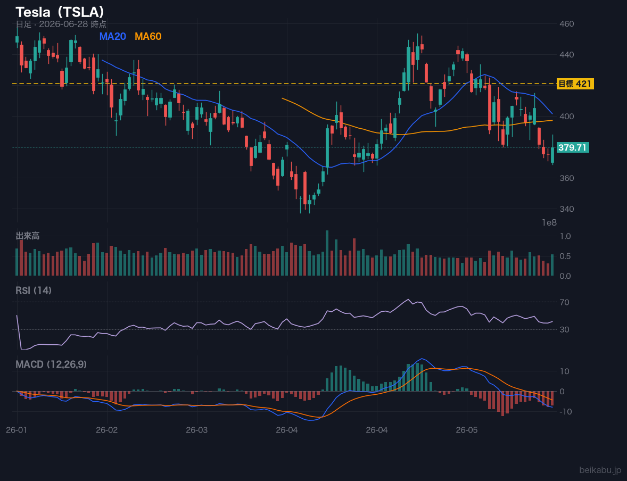Click the 340 price axis label

pos(567,209)
